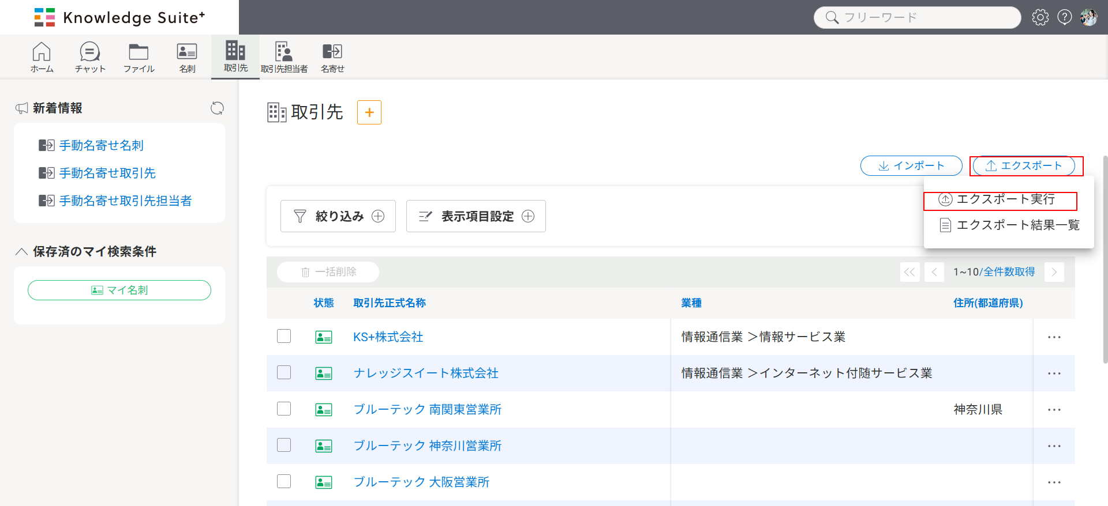Open the チャット chat icon
This screenshot has width=1108, height=506.
coord(90,57)
